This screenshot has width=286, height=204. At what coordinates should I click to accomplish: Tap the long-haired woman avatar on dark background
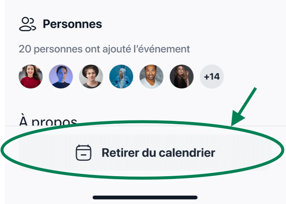coord(182,76)
